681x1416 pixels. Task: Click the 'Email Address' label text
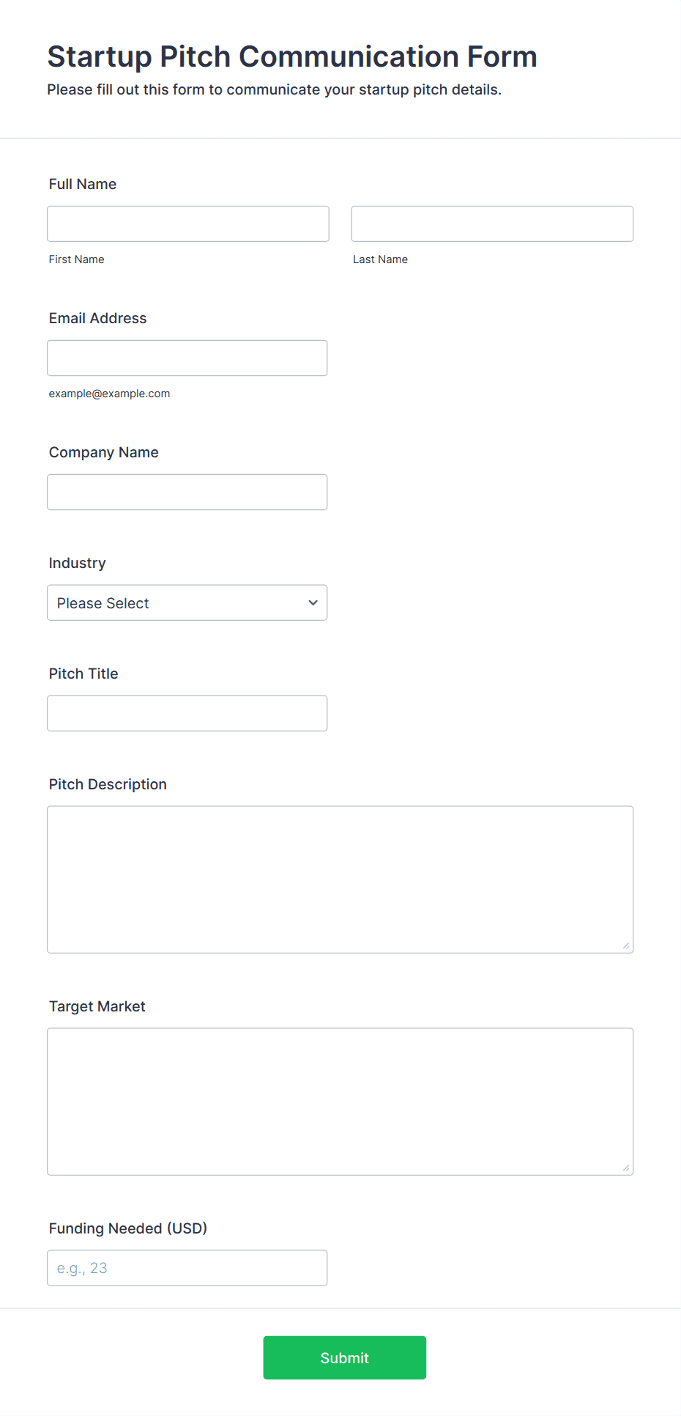point(98,318)
